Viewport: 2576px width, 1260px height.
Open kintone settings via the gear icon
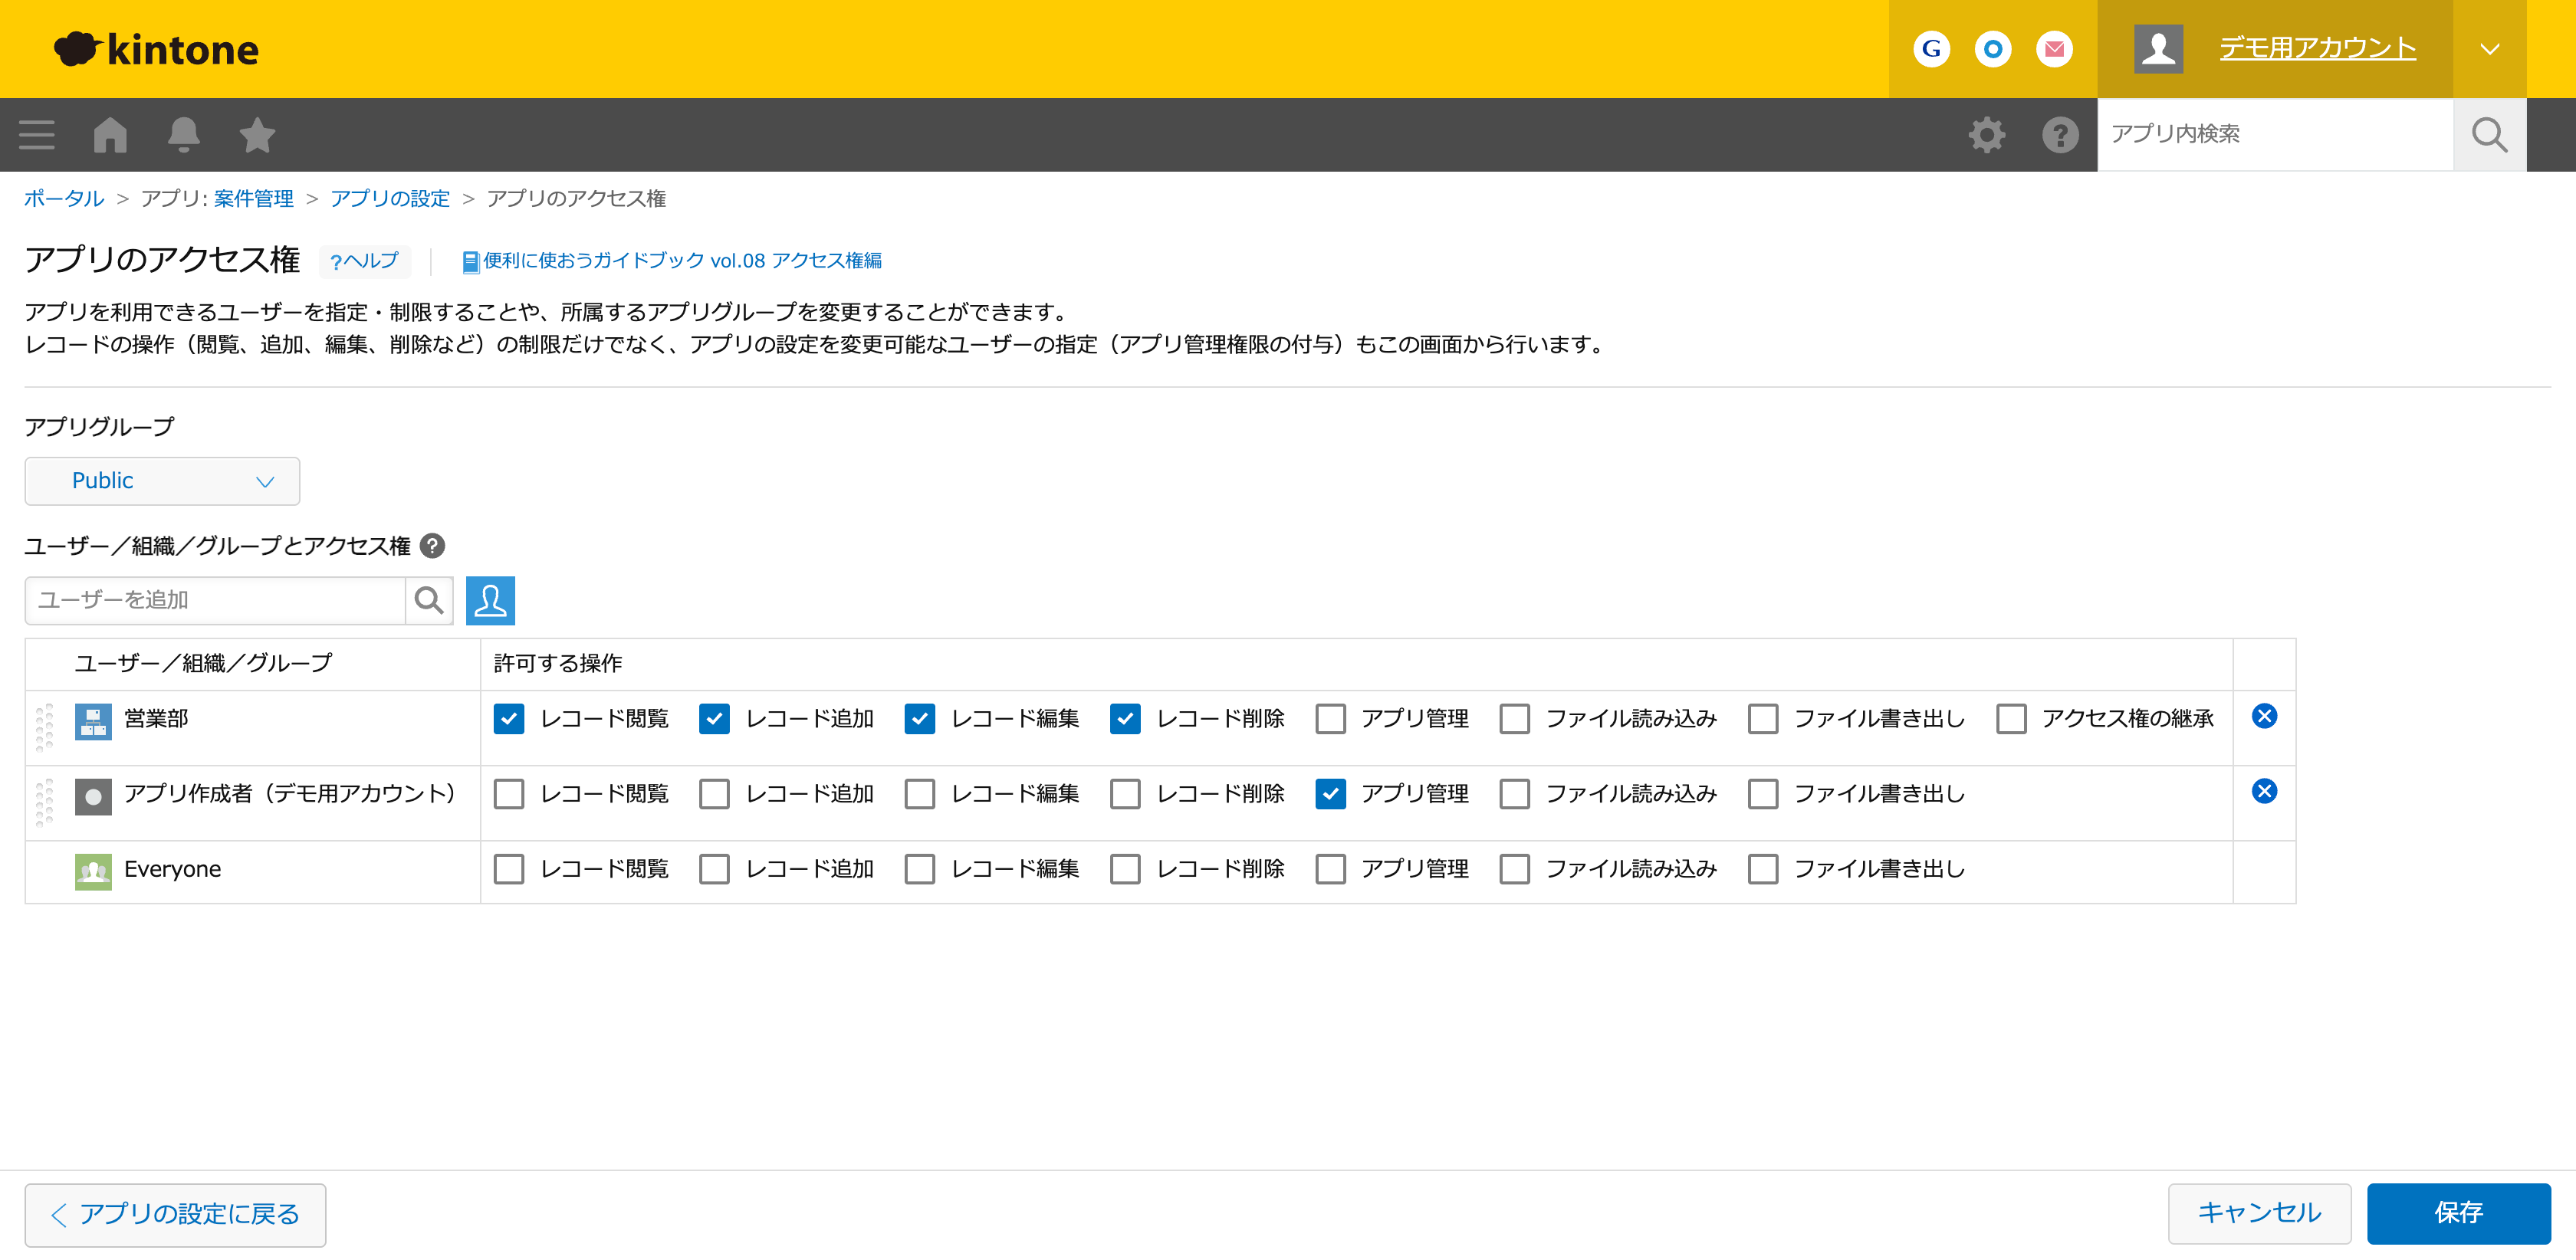(1987, 134)
